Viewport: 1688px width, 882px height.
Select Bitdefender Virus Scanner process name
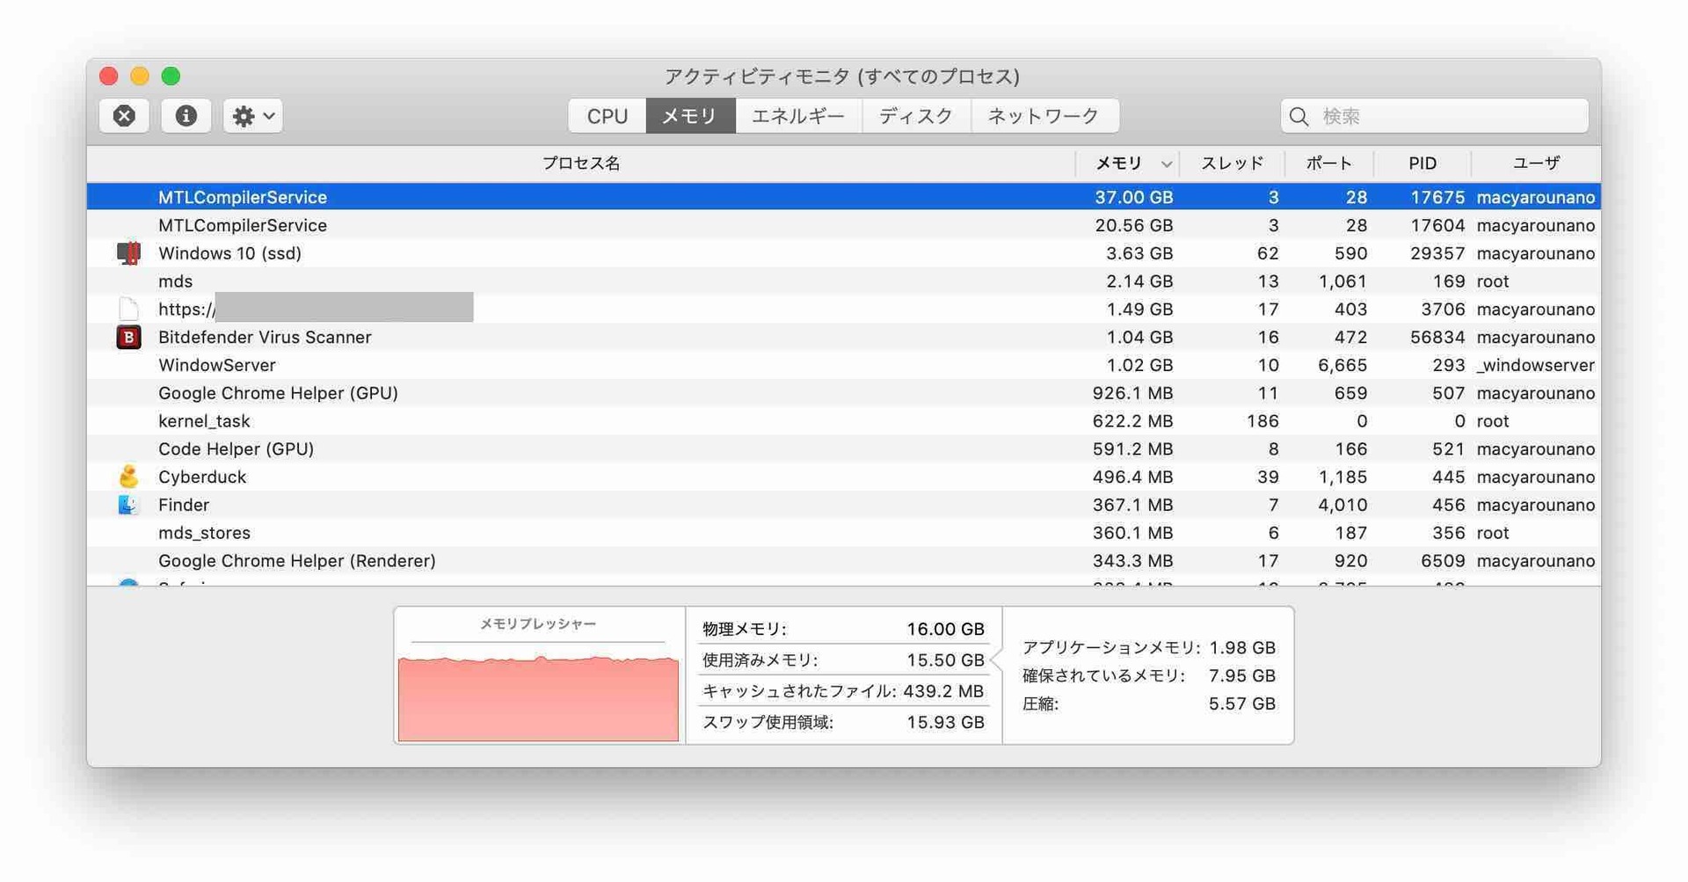(x=265, y=337)
